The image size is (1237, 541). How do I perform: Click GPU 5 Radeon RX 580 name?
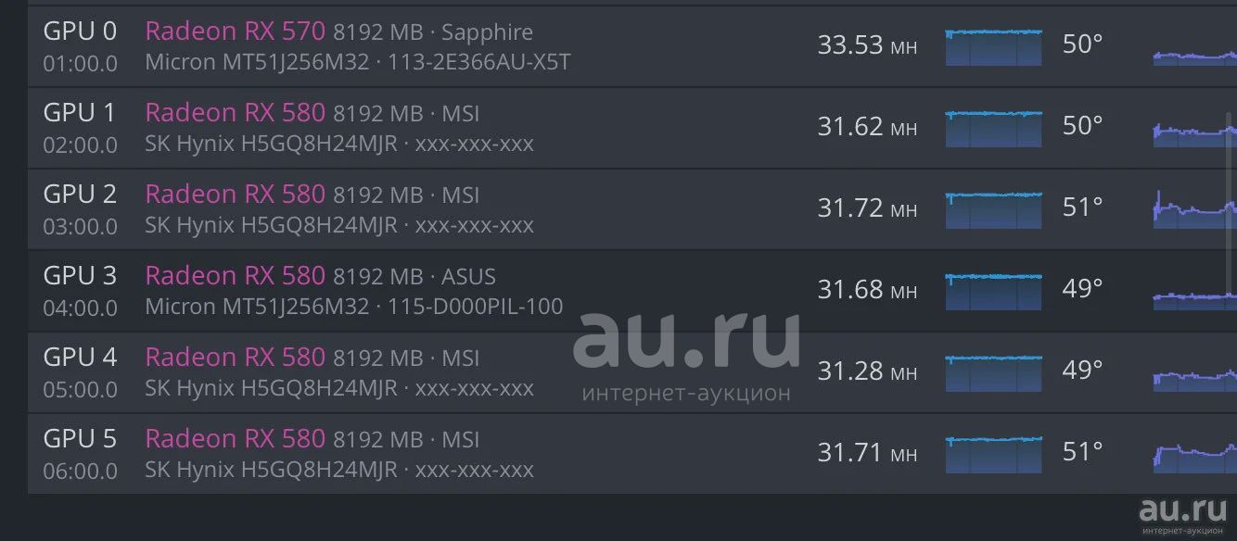235,439
